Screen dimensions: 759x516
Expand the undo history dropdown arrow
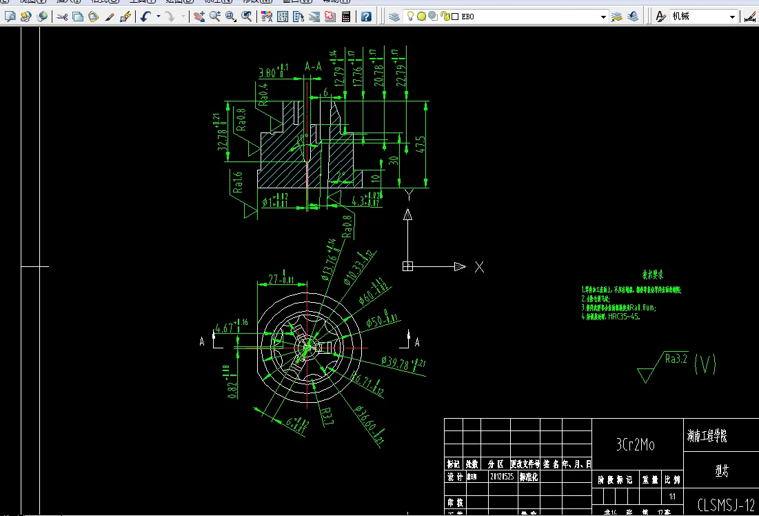click(x=159, y=17)
